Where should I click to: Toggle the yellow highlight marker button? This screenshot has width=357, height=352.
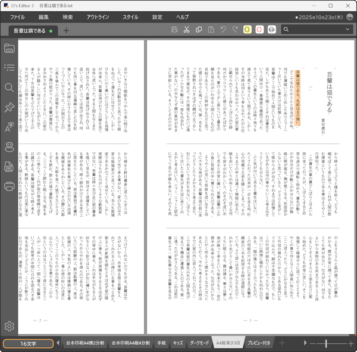[x=248, y=30]
